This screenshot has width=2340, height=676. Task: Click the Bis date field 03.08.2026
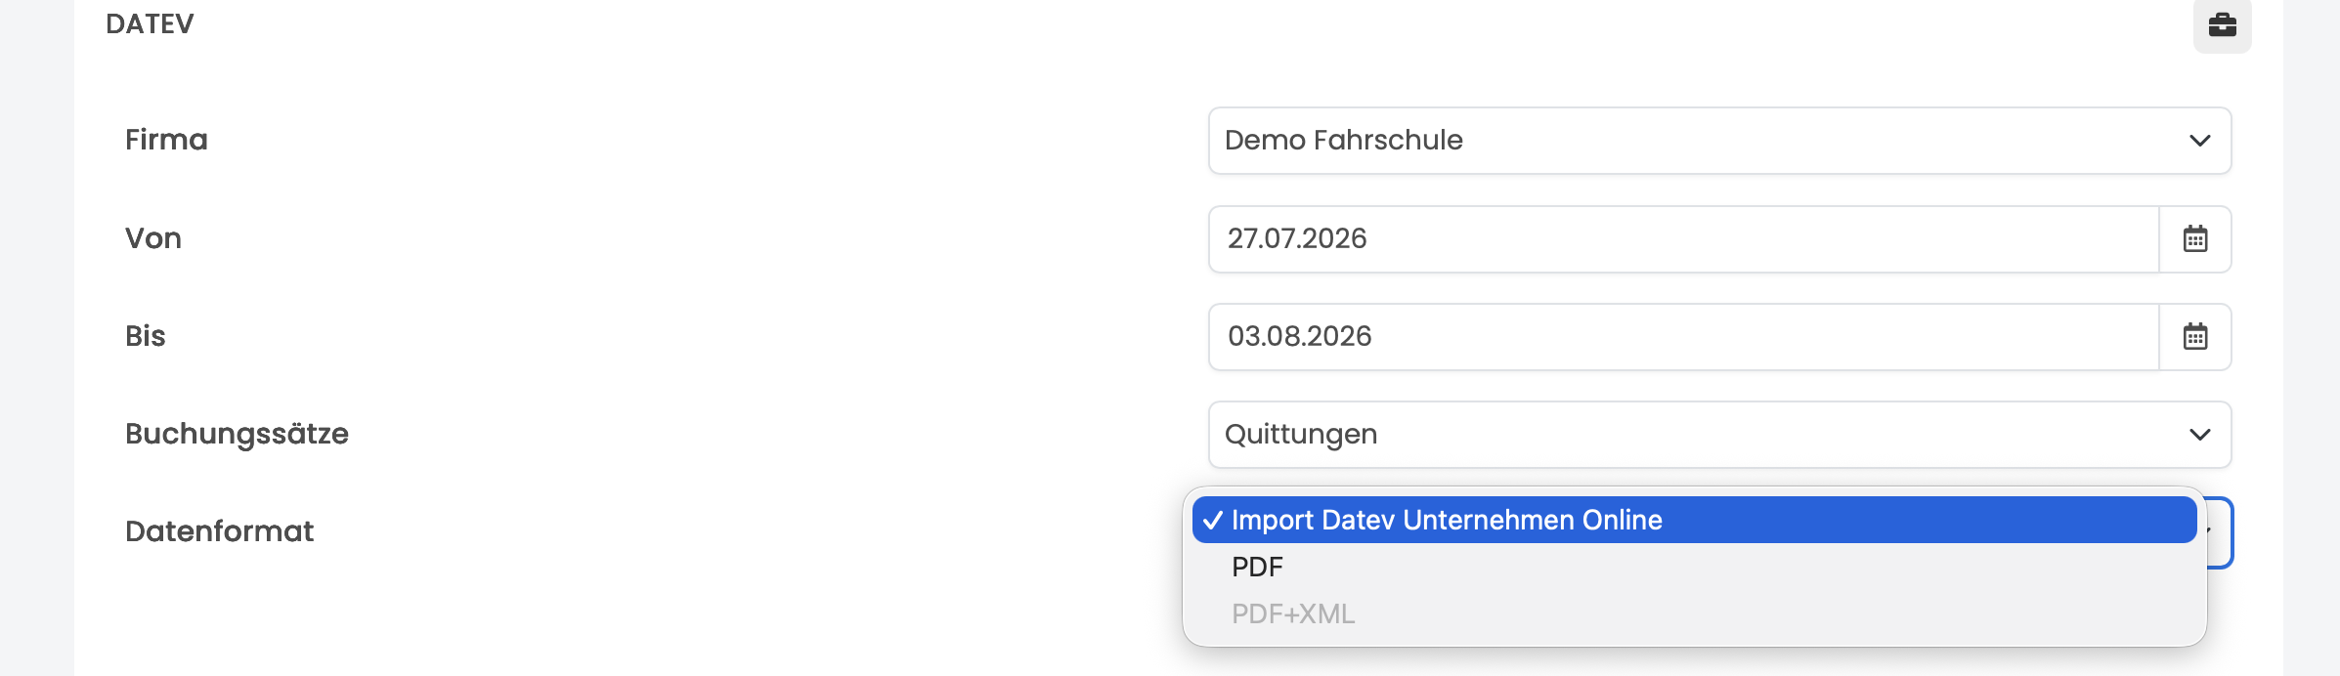pyautogui.click(x=1683, y=336)
